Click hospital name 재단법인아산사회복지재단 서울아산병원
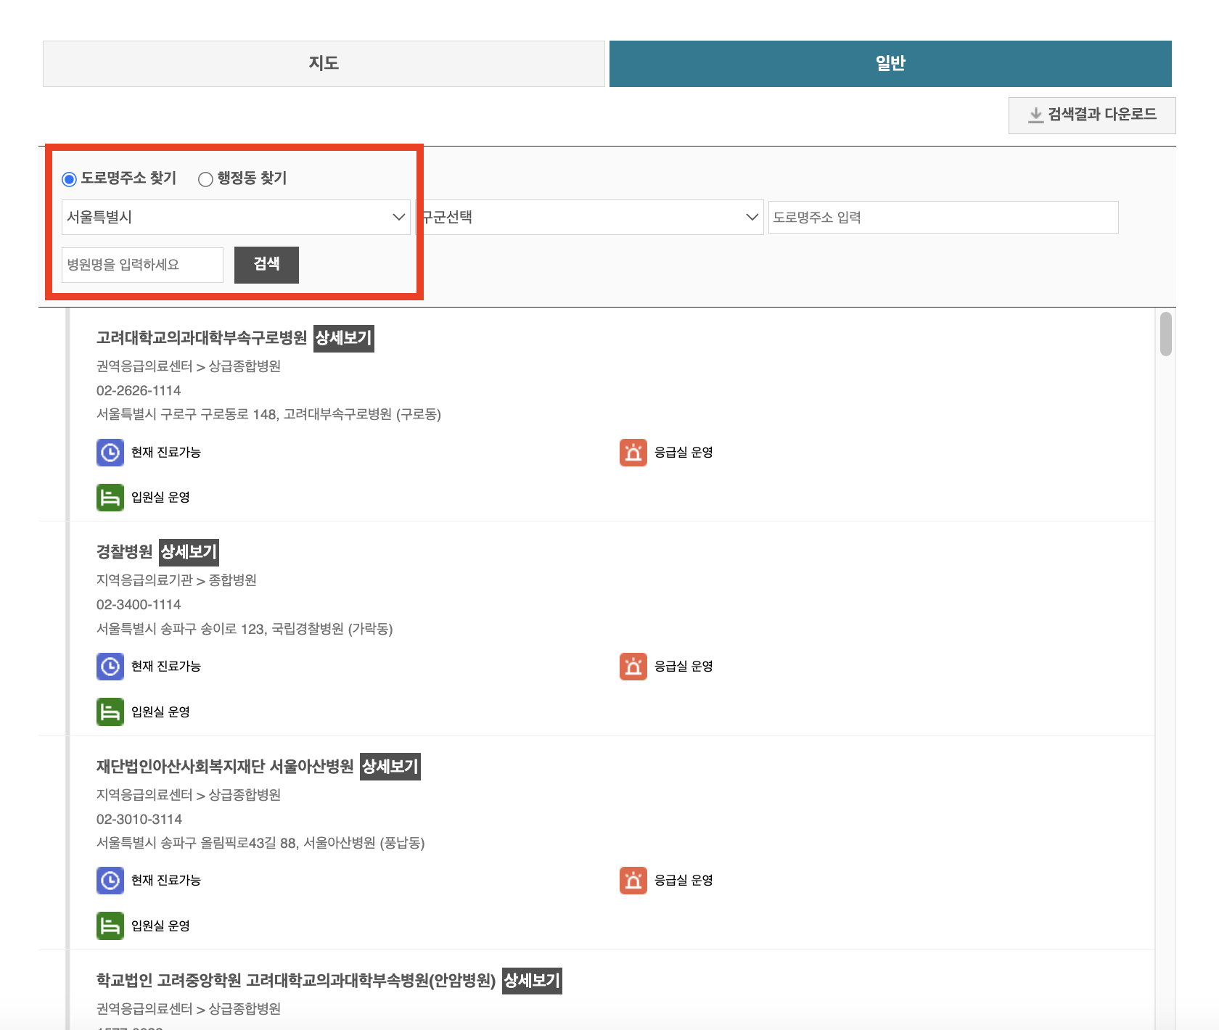Screen dimensions: 1219x1030 225,767
